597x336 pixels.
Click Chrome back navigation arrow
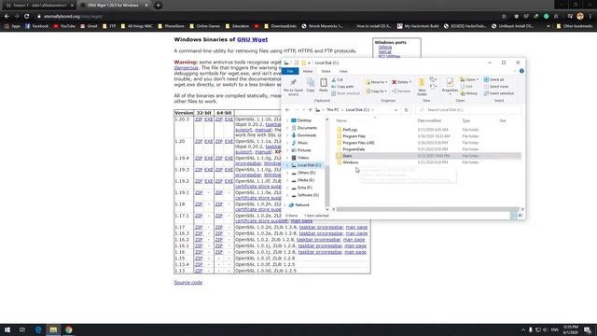pyautogui.click(x=7, y=17)
